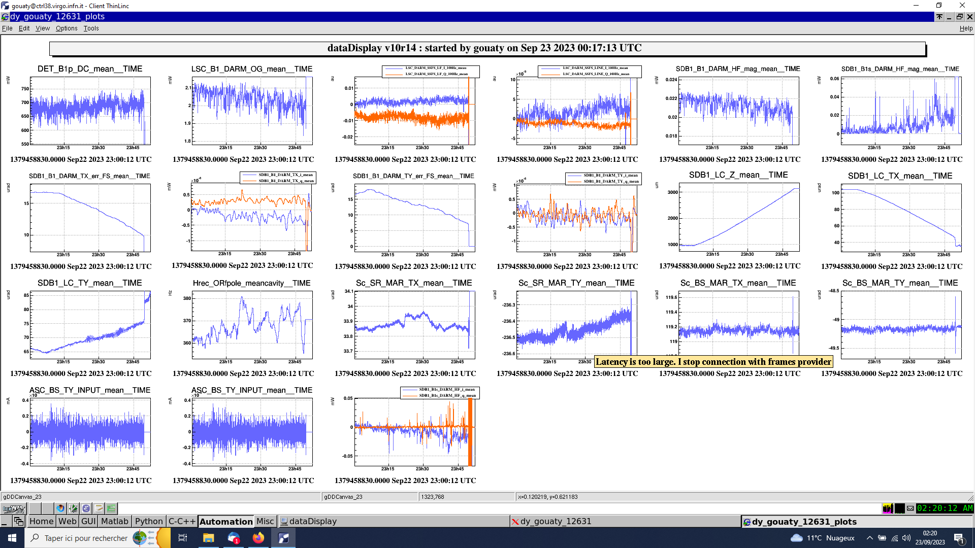975x548 pixels.
Task: Click the Windows search box
Action: (x=85, y=538)
